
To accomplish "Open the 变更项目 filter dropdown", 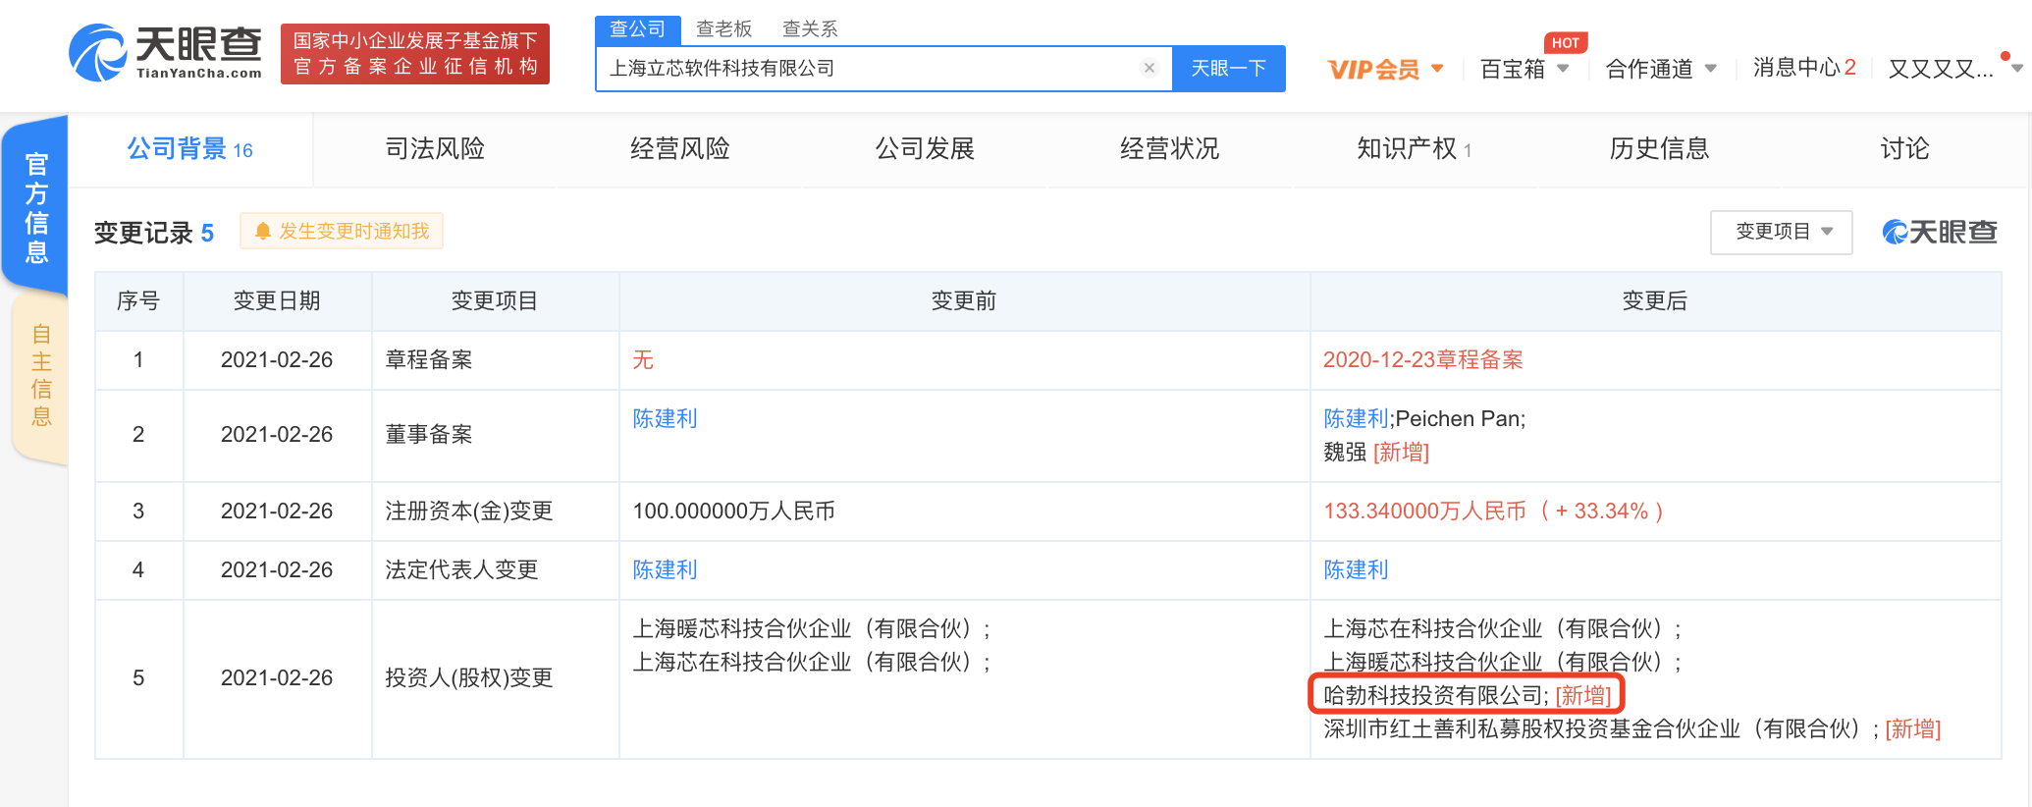I will [1782, 232].
